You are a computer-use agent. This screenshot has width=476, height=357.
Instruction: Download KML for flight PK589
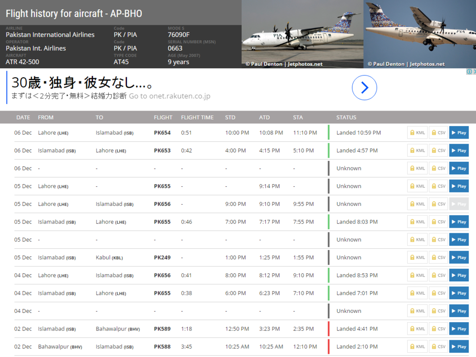417,329
